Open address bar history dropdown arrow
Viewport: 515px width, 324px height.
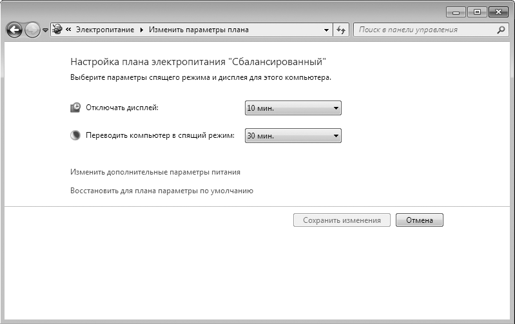(326, 30)
